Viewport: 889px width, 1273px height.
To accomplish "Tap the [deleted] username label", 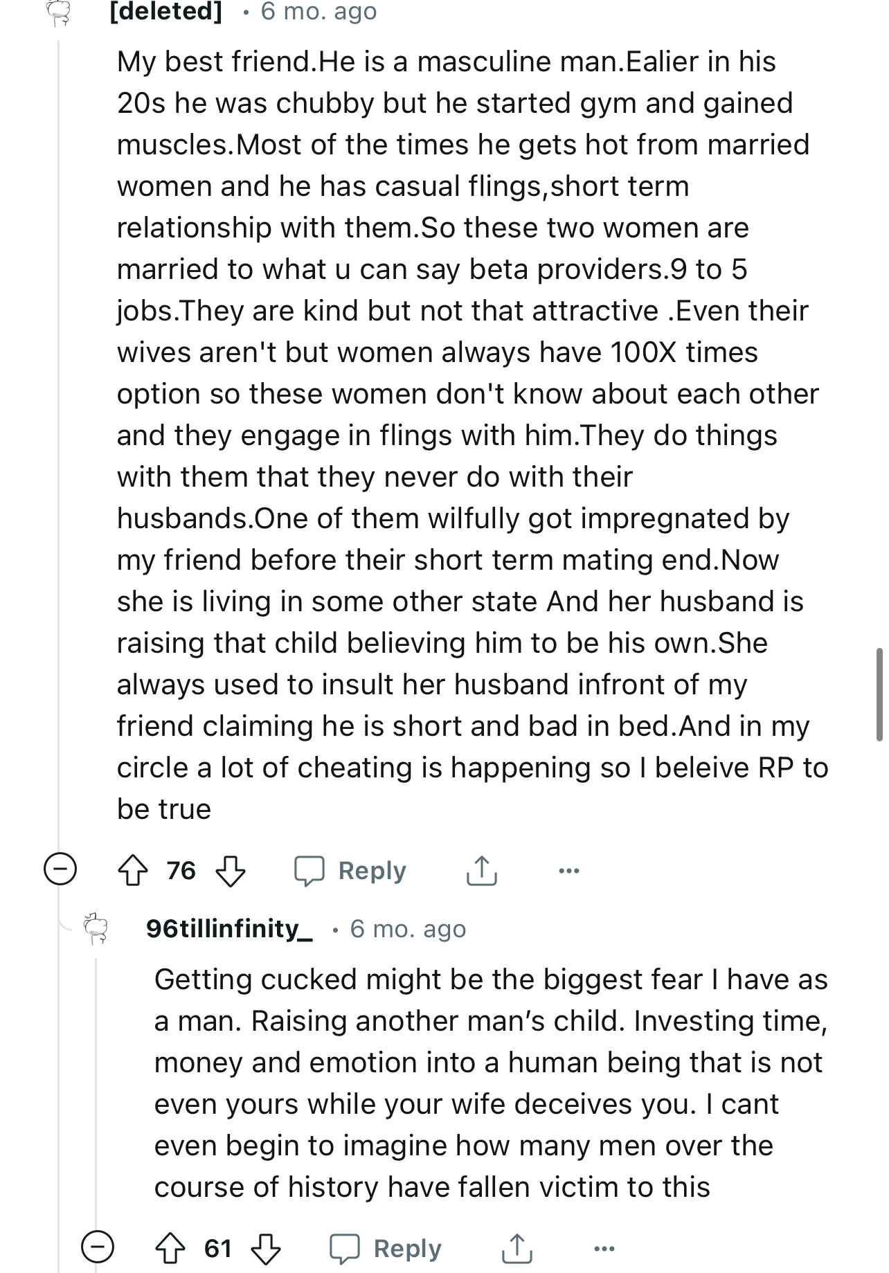I will pos(166,12).
